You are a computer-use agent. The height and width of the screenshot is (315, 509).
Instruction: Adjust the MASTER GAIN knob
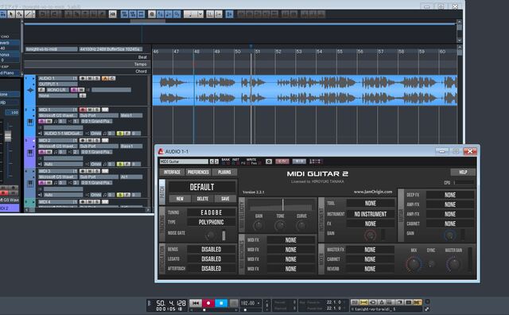point(454,264)
